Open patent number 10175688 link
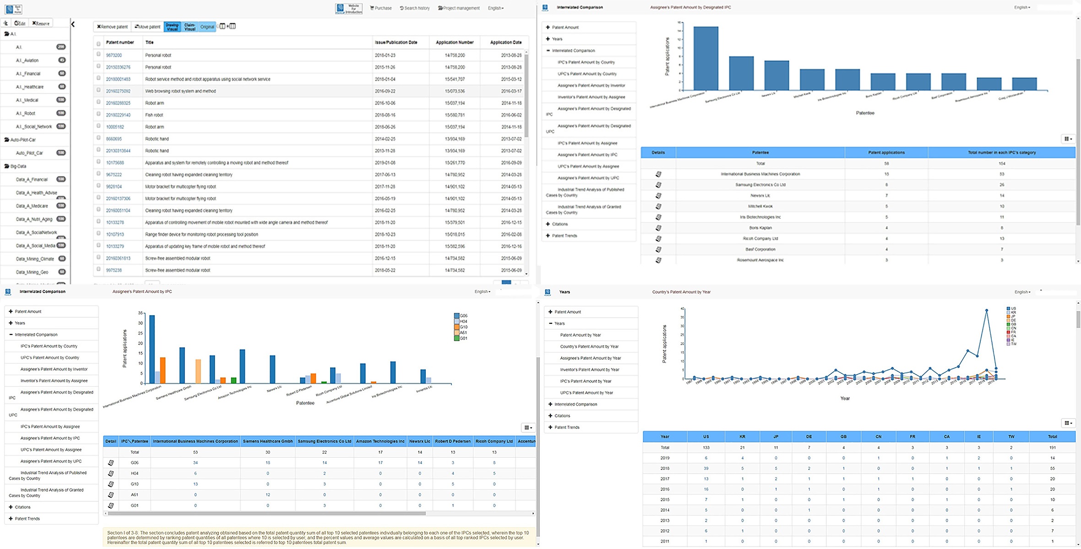The width and height of the screenshot is (1081, 549). (115, 163)
